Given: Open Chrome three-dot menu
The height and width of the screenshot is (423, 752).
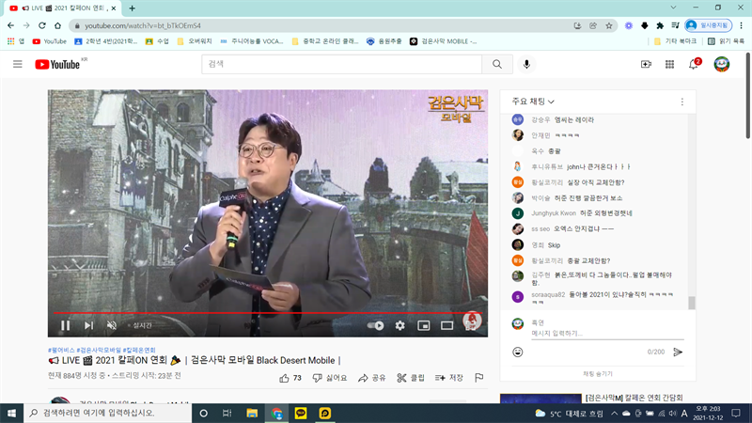Looking at the screenshot, I should 742,25.
